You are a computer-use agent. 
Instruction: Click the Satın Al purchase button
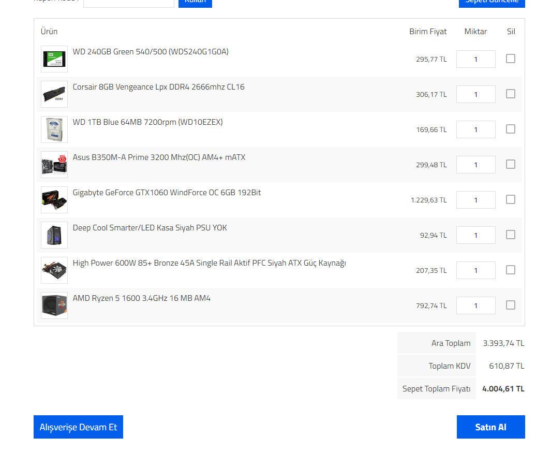pyautogui.click(x=490, y=427)
